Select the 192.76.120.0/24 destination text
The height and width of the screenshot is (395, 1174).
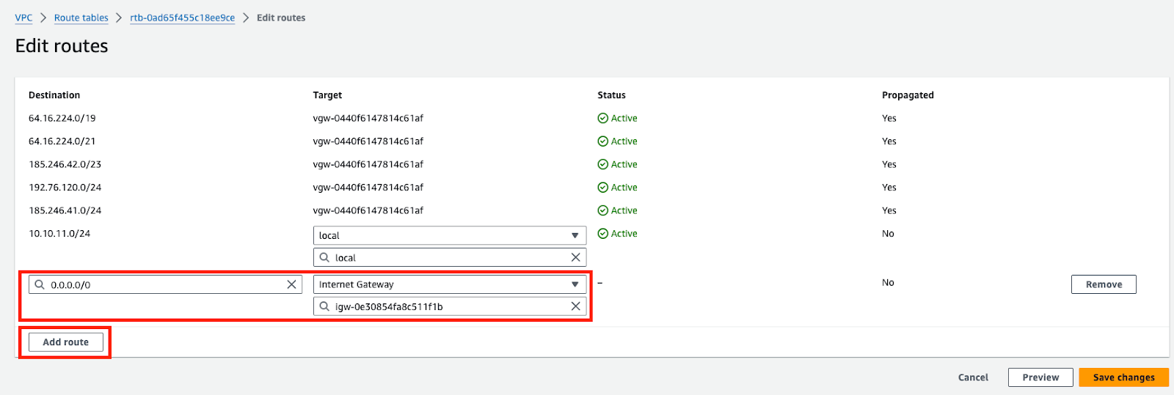coord(65,187)
